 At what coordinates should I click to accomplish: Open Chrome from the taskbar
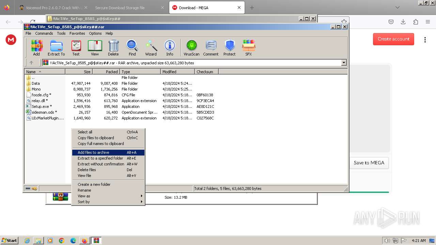click(62, 241)
